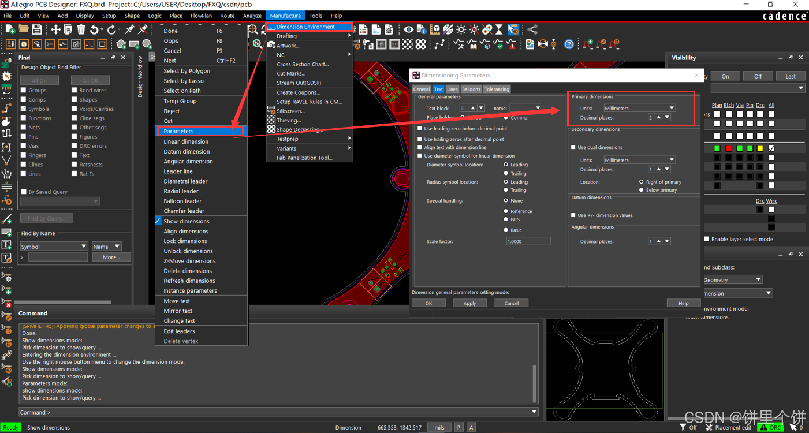Open Secondary dimensions Units dropdown
Screen dimensions: 809x433
(639, 160)
